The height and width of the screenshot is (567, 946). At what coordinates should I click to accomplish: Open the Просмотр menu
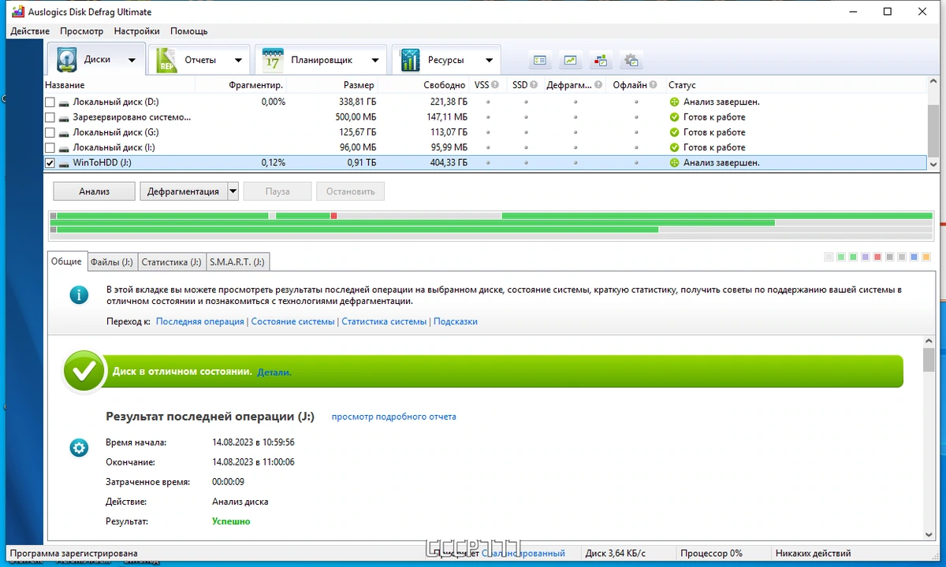(82, 31)
